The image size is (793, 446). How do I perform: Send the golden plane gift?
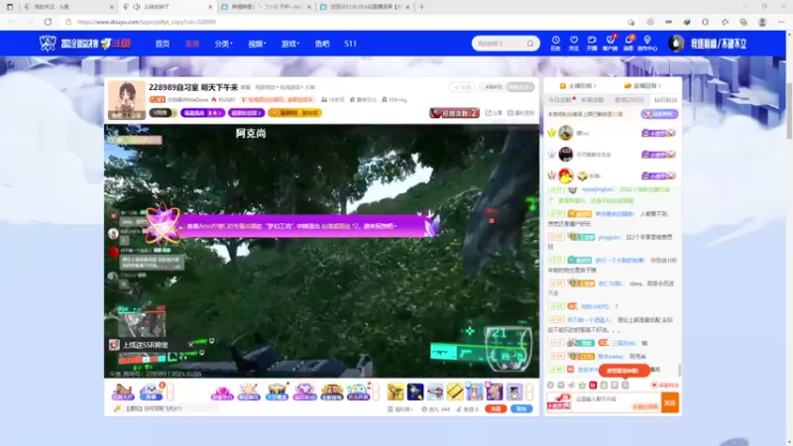[396, 391]
